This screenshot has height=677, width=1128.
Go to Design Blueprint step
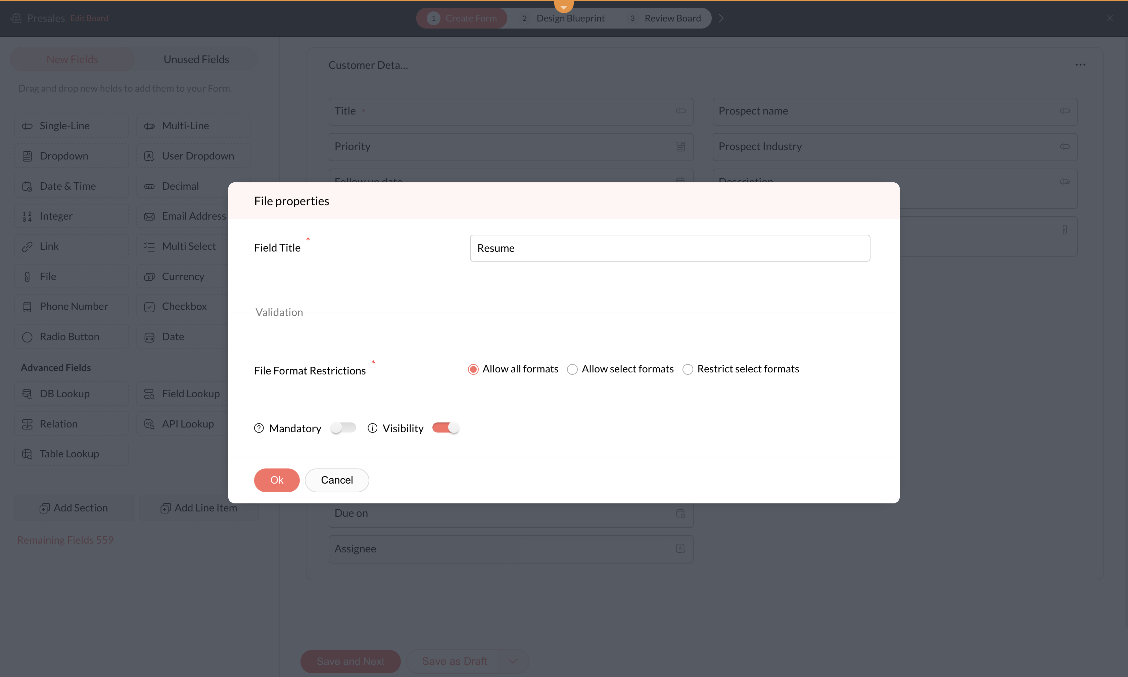570,18
